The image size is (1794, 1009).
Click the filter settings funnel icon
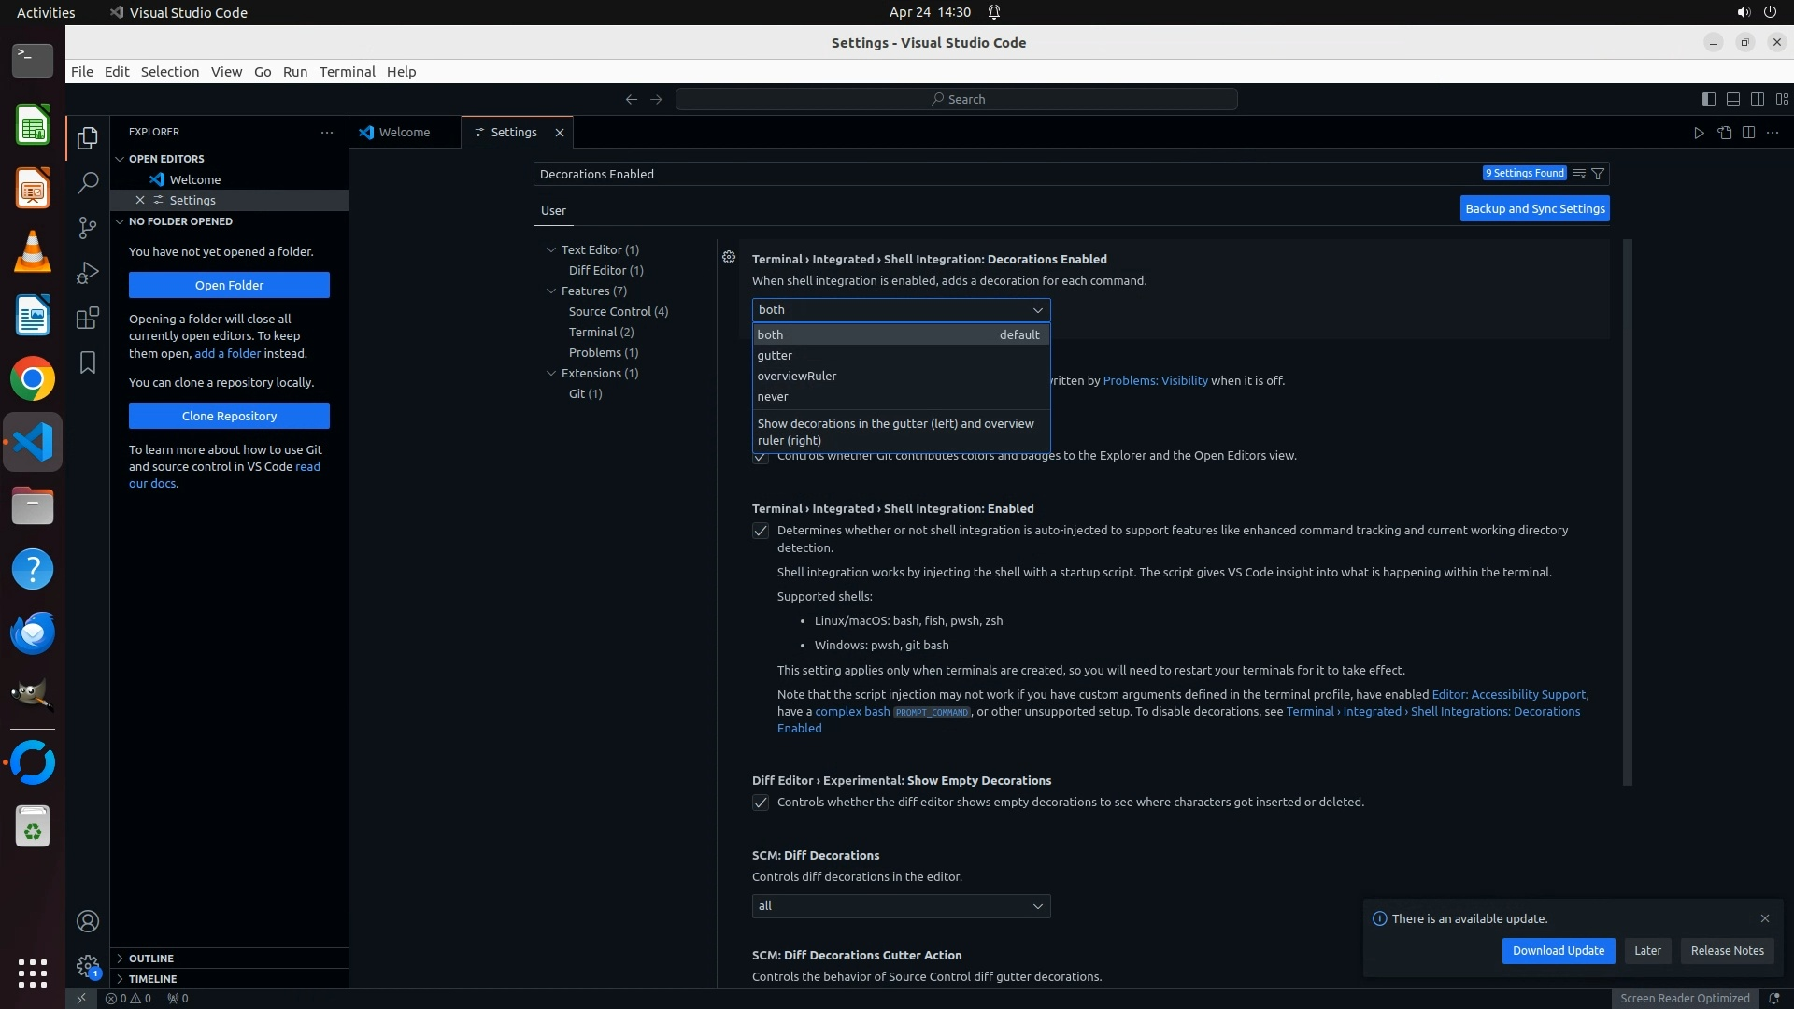click(1598, 174)
